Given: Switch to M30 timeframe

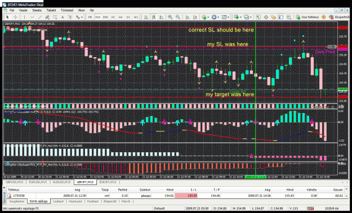Looking at the screenshot, I should tap(105, 17).
